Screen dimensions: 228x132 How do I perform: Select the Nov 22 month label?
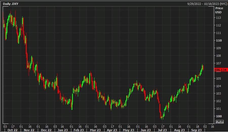pos(29,130)
